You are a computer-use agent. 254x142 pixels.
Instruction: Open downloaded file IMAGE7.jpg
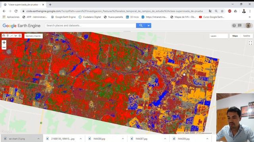pyautogui.click(x=139, y=138)
